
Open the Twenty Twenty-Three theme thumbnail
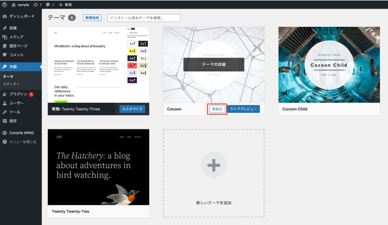(99, 65)
